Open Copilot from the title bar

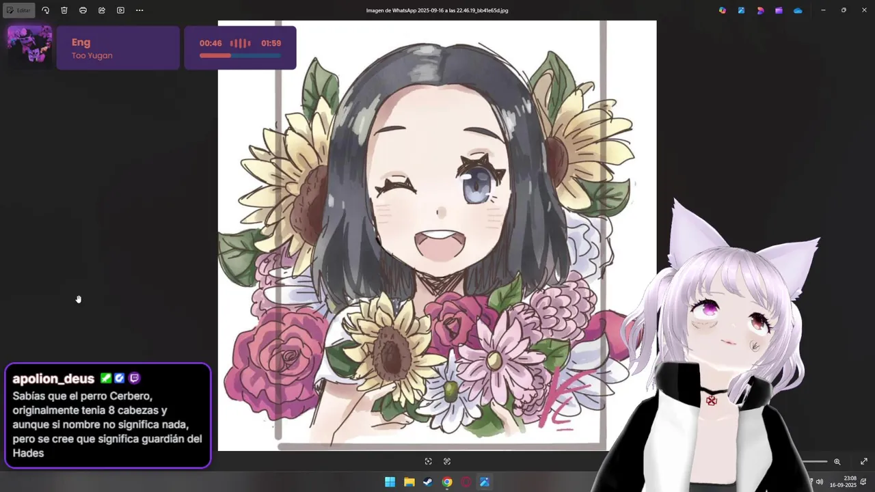(x=723, y=10)
